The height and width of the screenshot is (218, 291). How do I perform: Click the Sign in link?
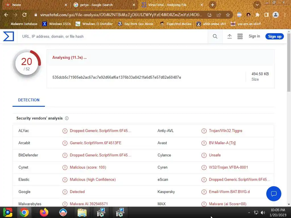pos(254,36)
